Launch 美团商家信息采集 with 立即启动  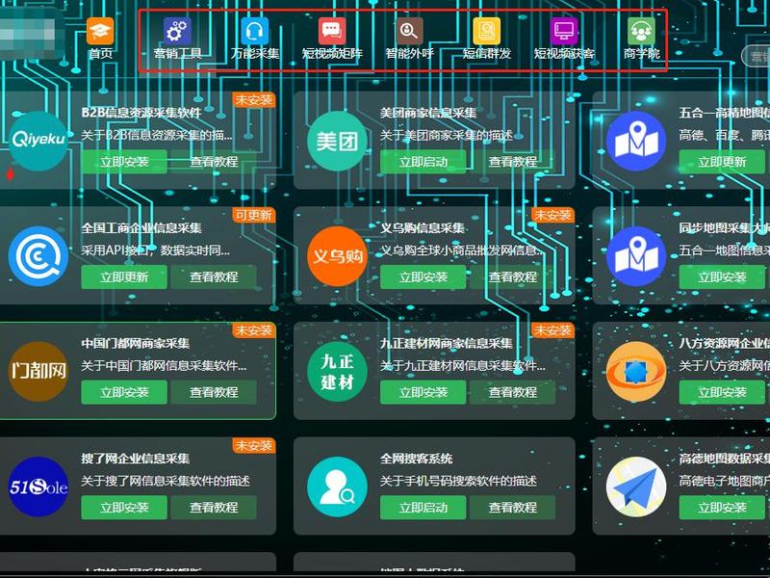coord(423,162)
